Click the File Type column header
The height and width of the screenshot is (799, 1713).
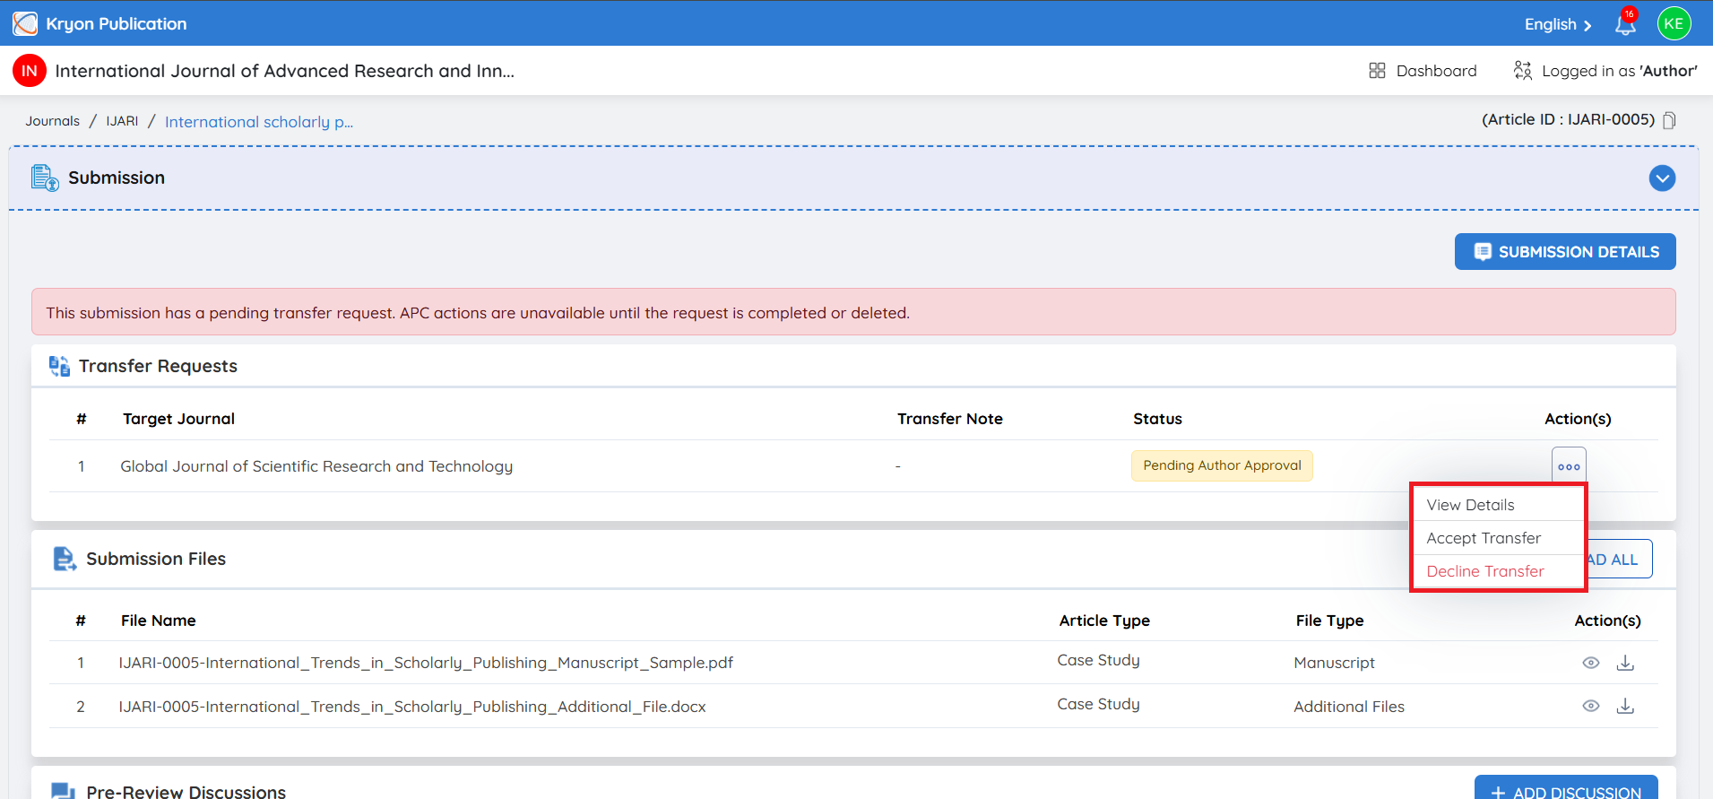coord(1329,621)
